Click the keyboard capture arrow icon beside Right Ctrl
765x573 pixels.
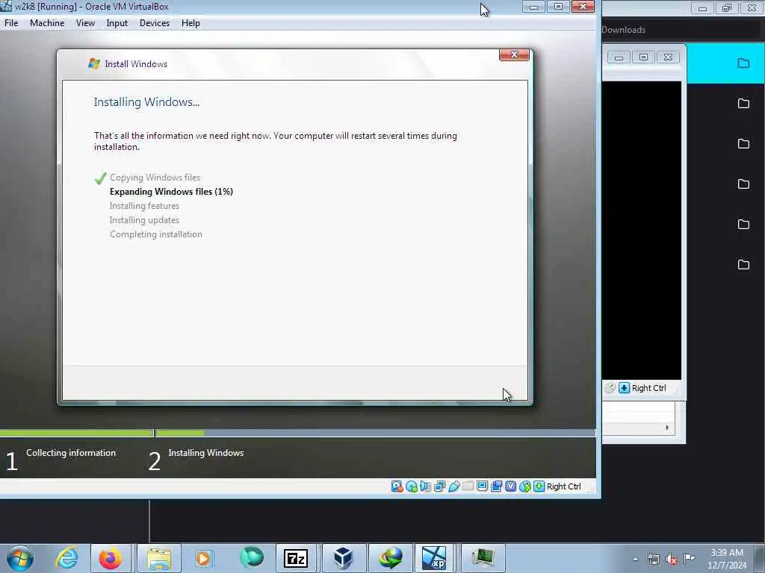click(539, 486)
